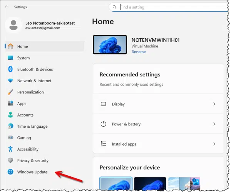This screenshot has height=193, width=231.
Task: Expand the Display row chevron
Action: 214,104
